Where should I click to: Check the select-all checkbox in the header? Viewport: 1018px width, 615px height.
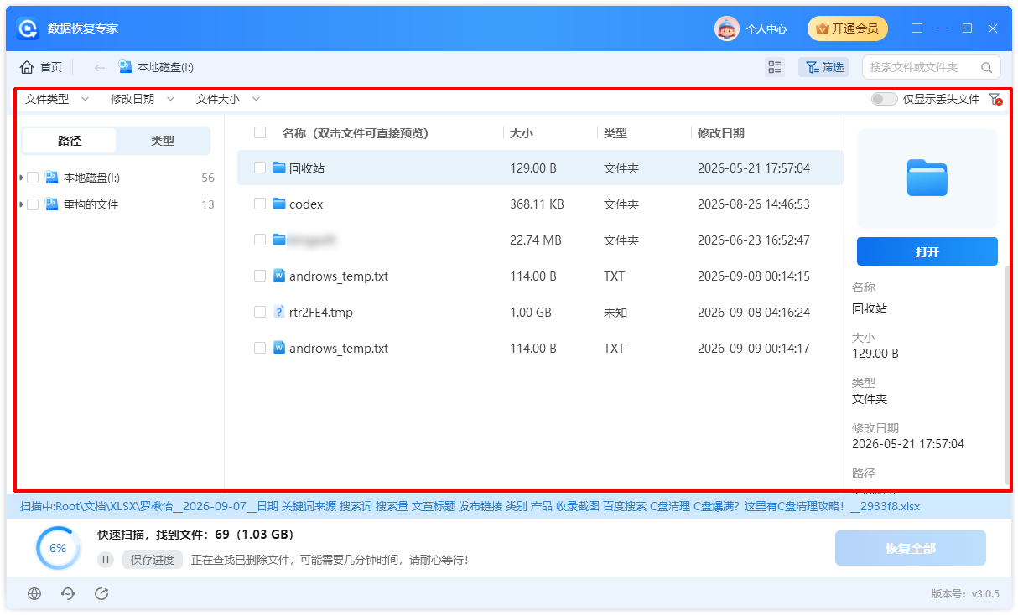[x=260, y=132]
